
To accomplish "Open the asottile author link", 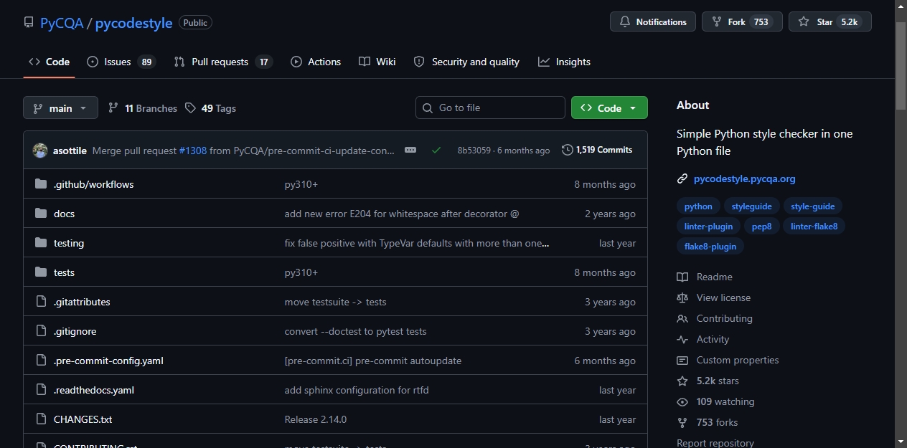I will point(70,151).
